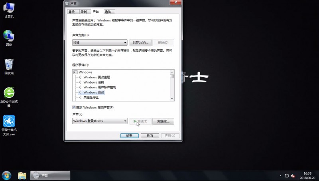Click the Windows group icon in event list
Viewport: 319px width, 181px height.
pyautogui.click(x=75, y=72)
